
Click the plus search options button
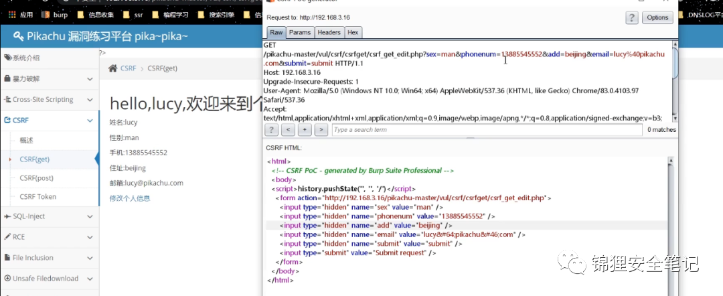point(305,130)
